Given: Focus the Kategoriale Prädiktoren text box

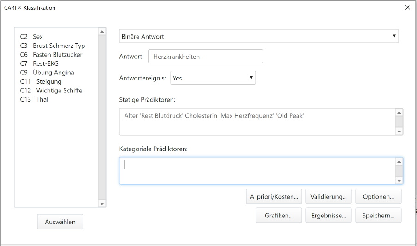Looking at the screenshot, I should click(x=257, y=171).
